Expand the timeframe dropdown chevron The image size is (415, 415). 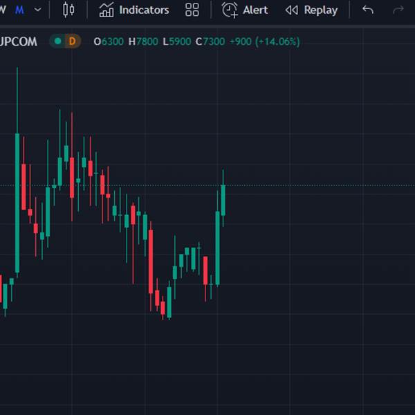(38, 10)
